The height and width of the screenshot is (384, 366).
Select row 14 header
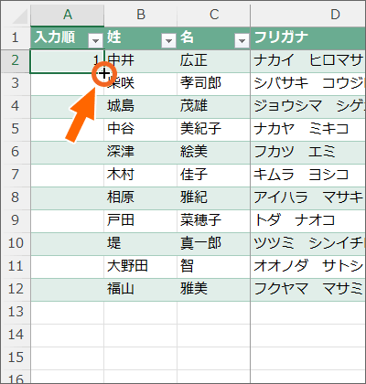16,335
